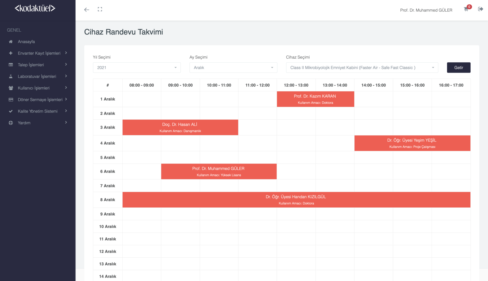The image size is (488, 281).
Task: Open the Cihaz Seçimi device dropdown
Action: click(x=362, y=68)
